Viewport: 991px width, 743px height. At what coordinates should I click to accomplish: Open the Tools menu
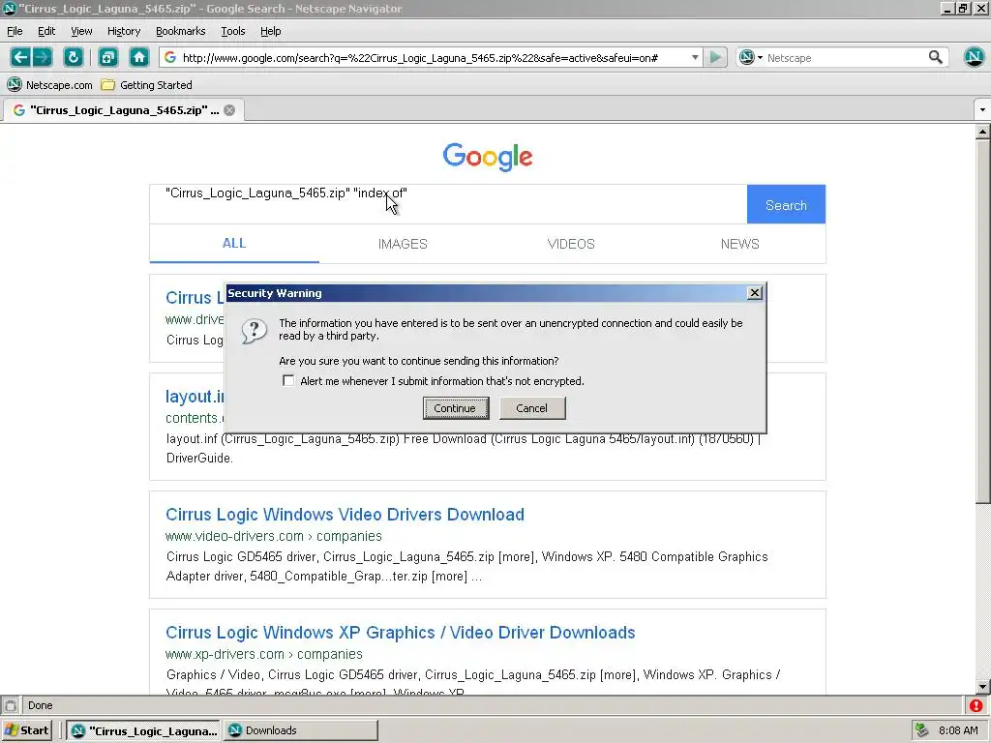coord(232,31)
